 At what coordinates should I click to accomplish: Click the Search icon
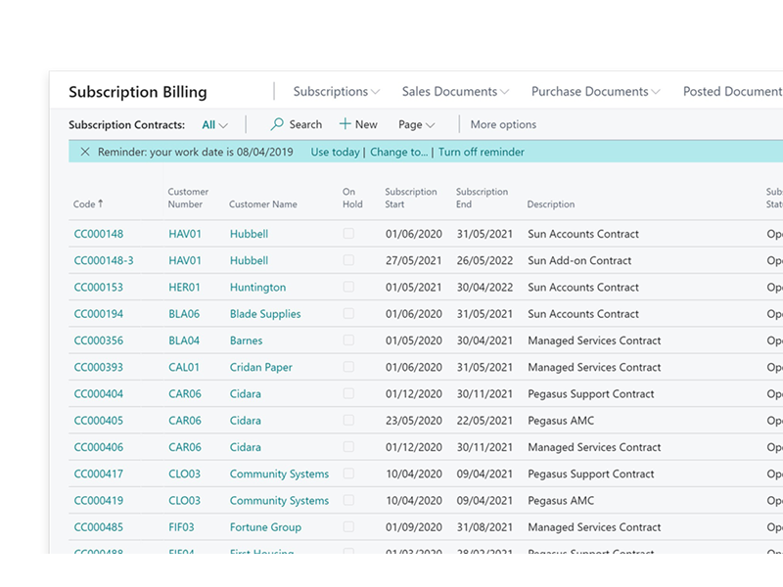pyautogui.click(x=278, y=124)
